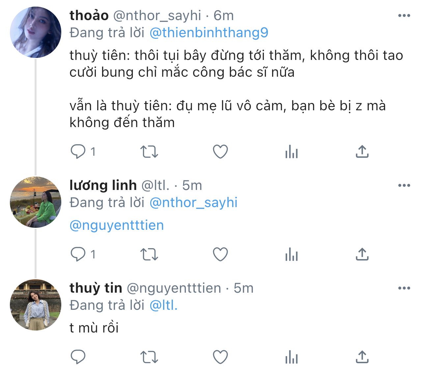
Task: Reply to thoảo's tweet
Action: pos(78,152)
